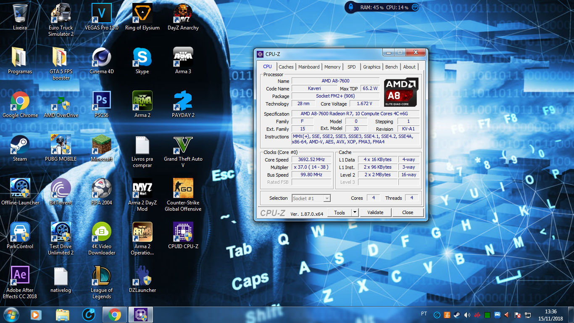Image resolution: width=574 pixels, height=323 pixels.
Task: Click Steam icon in system tray
Action: click(456, 315)
